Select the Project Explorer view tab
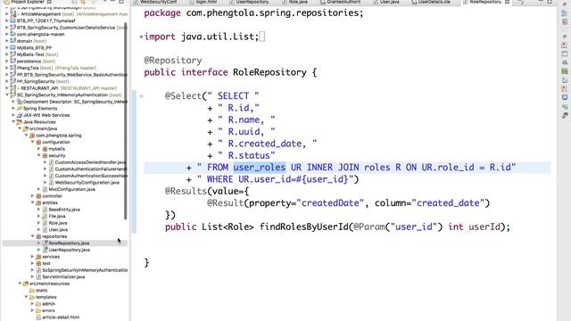The image size is (571, 321). (28, 2)
